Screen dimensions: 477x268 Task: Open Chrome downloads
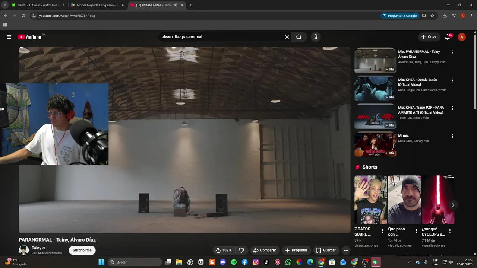445,16
